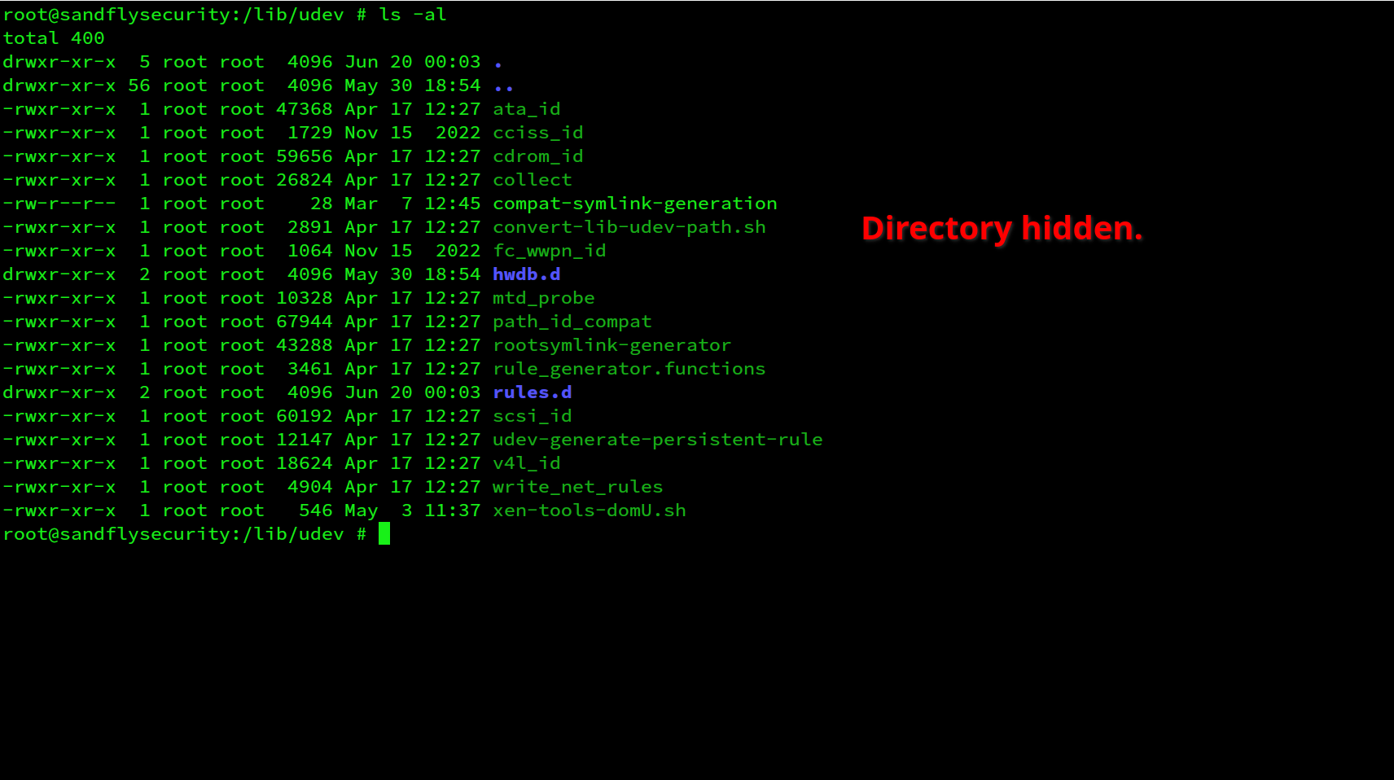Screen dimensions: 1394x780
Task: Click the size value 43288
Action: point(304,345)
